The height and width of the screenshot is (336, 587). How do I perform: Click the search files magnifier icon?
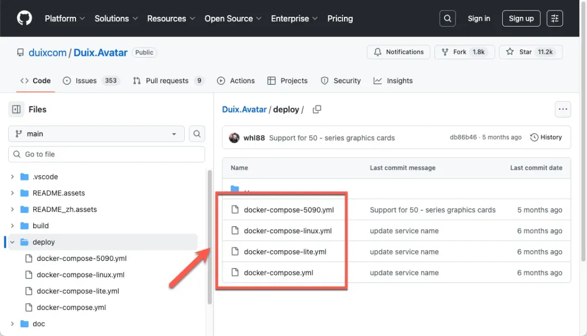[197, 134]
